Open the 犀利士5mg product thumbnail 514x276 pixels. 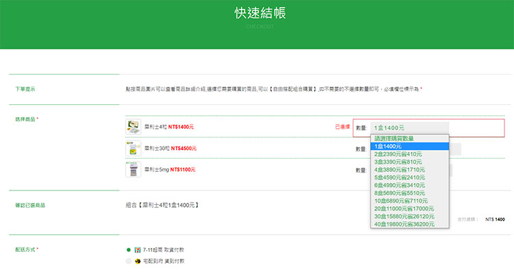[133, 170]
